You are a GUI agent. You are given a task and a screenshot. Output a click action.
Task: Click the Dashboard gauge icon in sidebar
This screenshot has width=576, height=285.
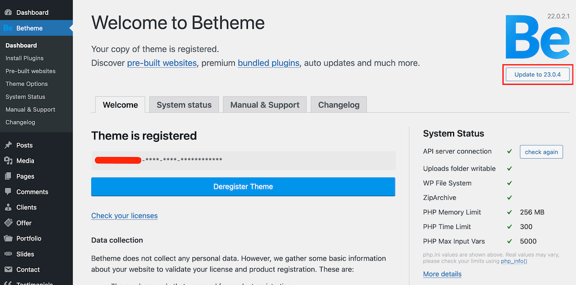[8, 12]
